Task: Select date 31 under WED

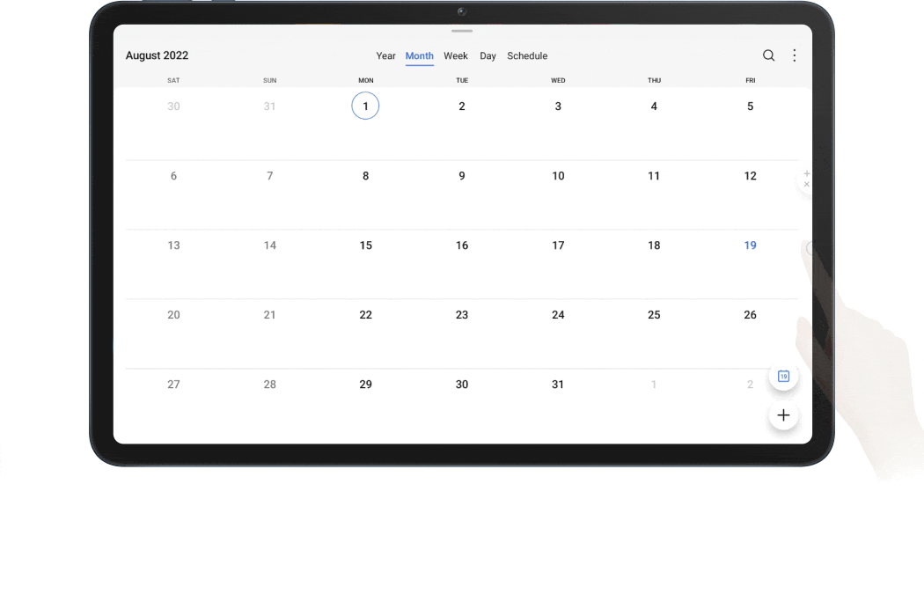Action: tap(558, 385)
